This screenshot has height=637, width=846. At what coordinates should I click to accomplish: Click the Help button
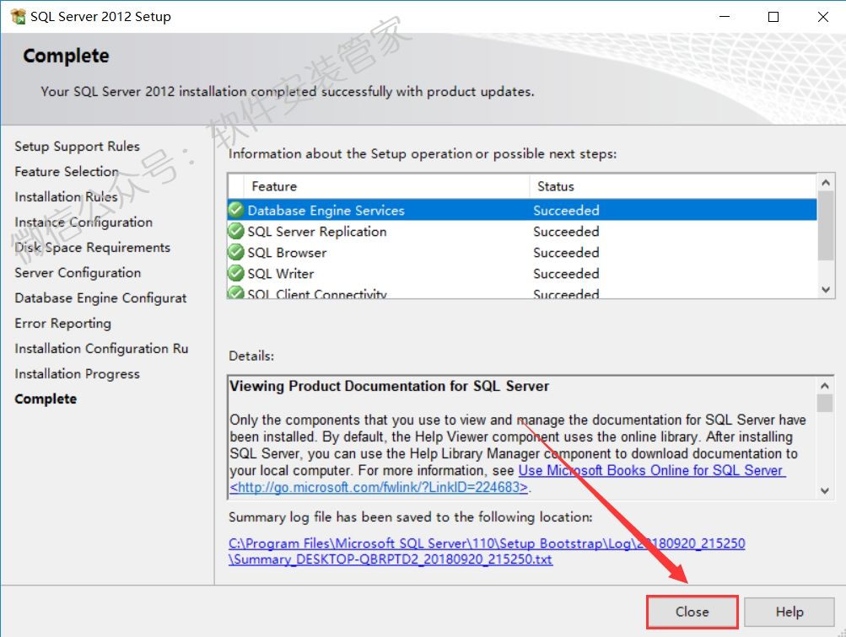[x=789, y=612]
